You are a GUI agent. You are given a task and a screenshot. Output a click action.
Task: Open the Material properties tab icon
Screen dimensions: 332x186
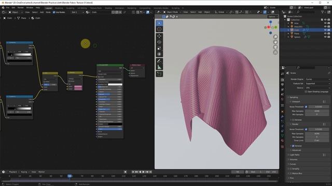pos(282,141)
